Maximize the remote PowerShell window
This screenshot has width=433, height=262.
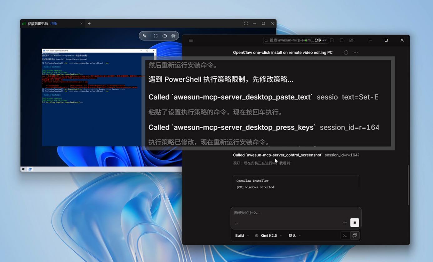pos(147,51)
